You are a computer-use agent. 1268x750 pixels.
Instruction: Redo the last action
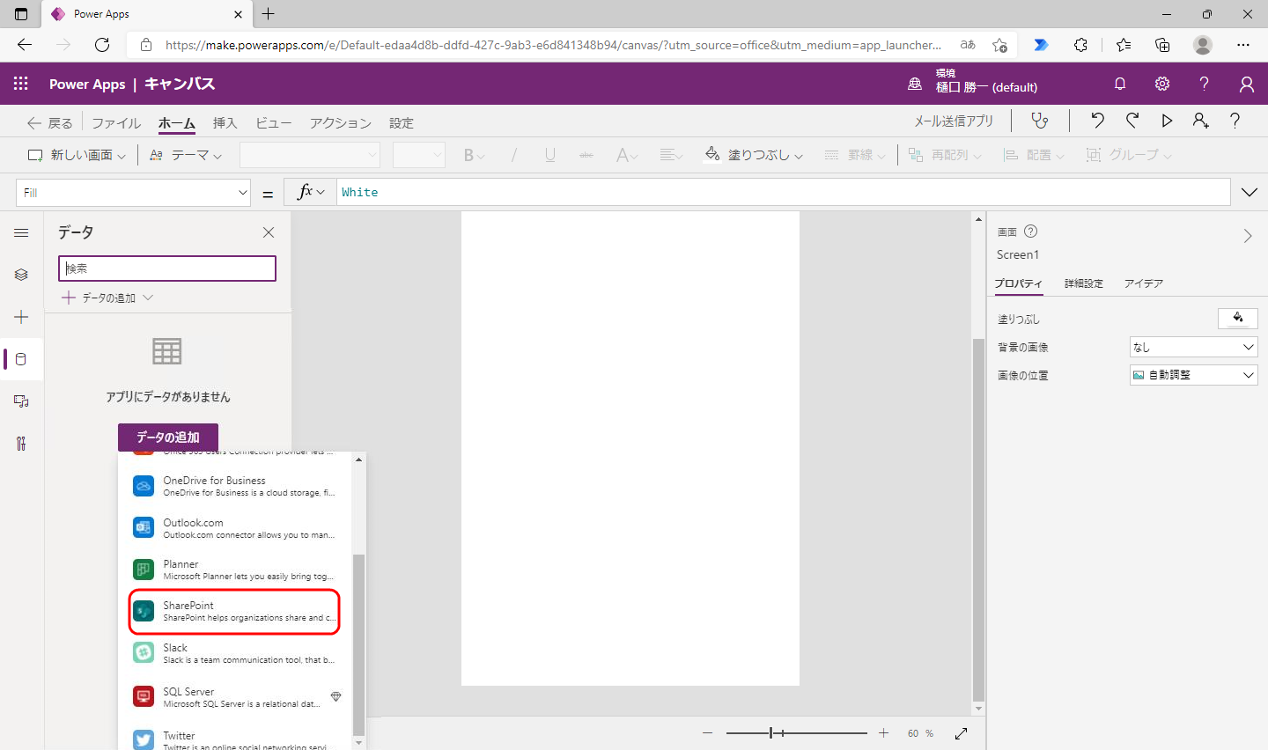1132,121
